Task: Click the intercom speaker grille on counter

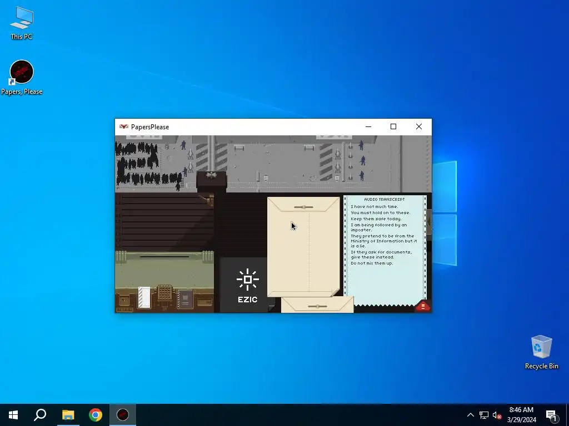Action: coord(164,292)
